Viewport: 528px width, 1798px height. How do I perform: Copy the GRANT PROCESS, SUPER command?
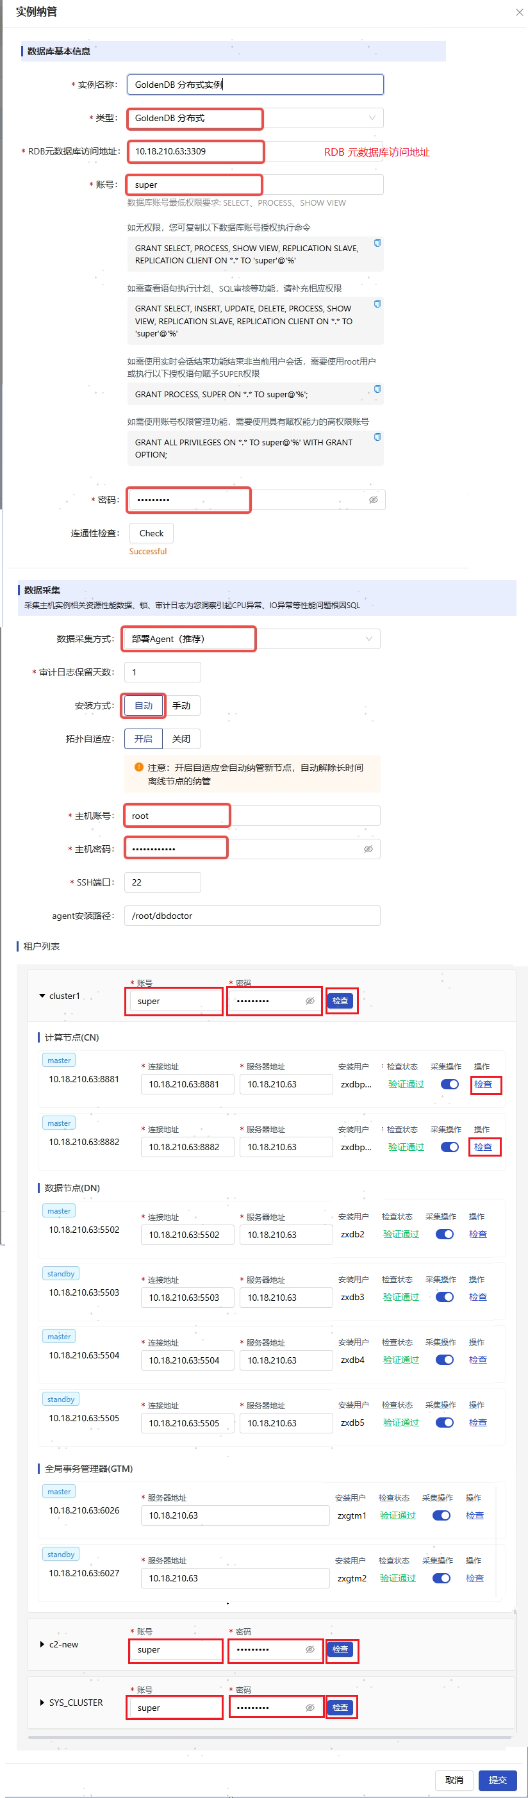click(377, 389)
